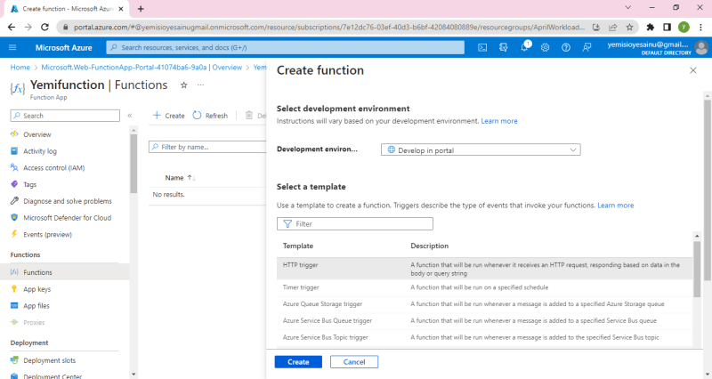712x379 pixels.
Task: Reload the browser page
Action: coord(44,28)
